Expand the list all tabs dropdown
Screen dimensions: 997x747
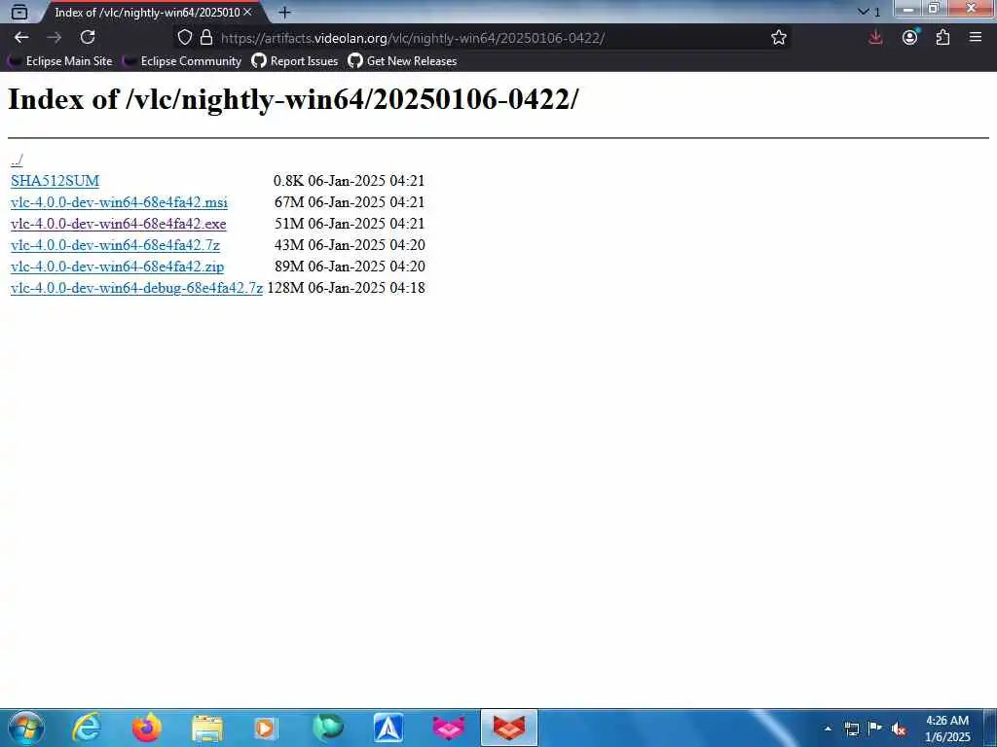(868, 12)
